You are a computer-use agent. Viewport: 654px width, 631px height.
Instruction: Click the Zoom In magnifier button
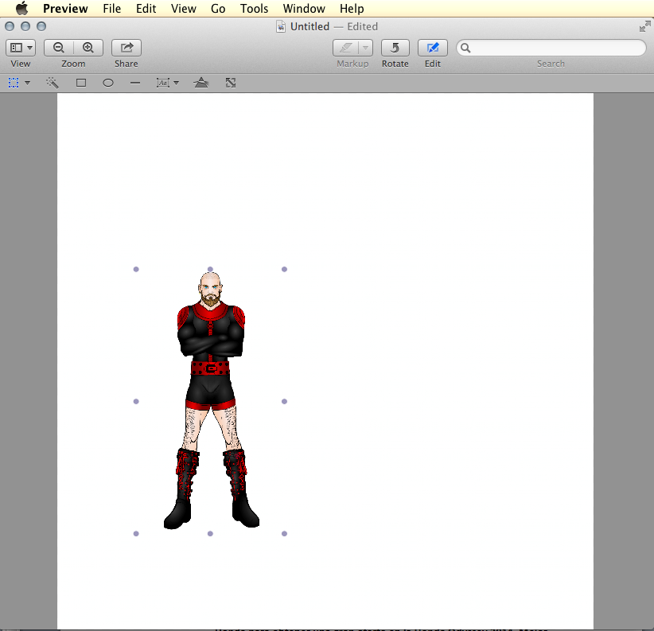pyautogui.click(x=88, y=48)
